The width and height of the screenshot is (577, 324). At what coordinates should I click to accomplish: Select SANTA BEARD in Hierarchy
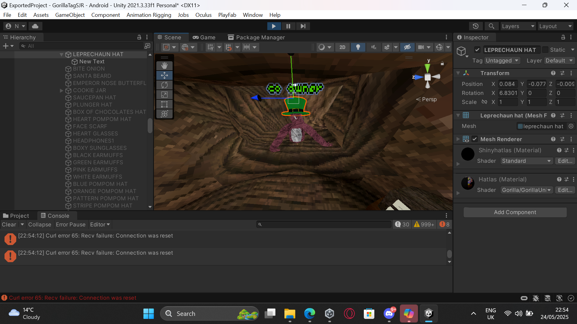pyautogui.click(x=92, y=76)
